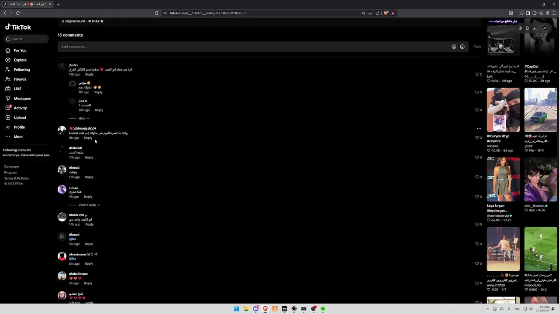Image resolution: width=559 pixels, height=314 pixels.
Task: Open three-dot options on Muawiyah comment
Action: 479,129
